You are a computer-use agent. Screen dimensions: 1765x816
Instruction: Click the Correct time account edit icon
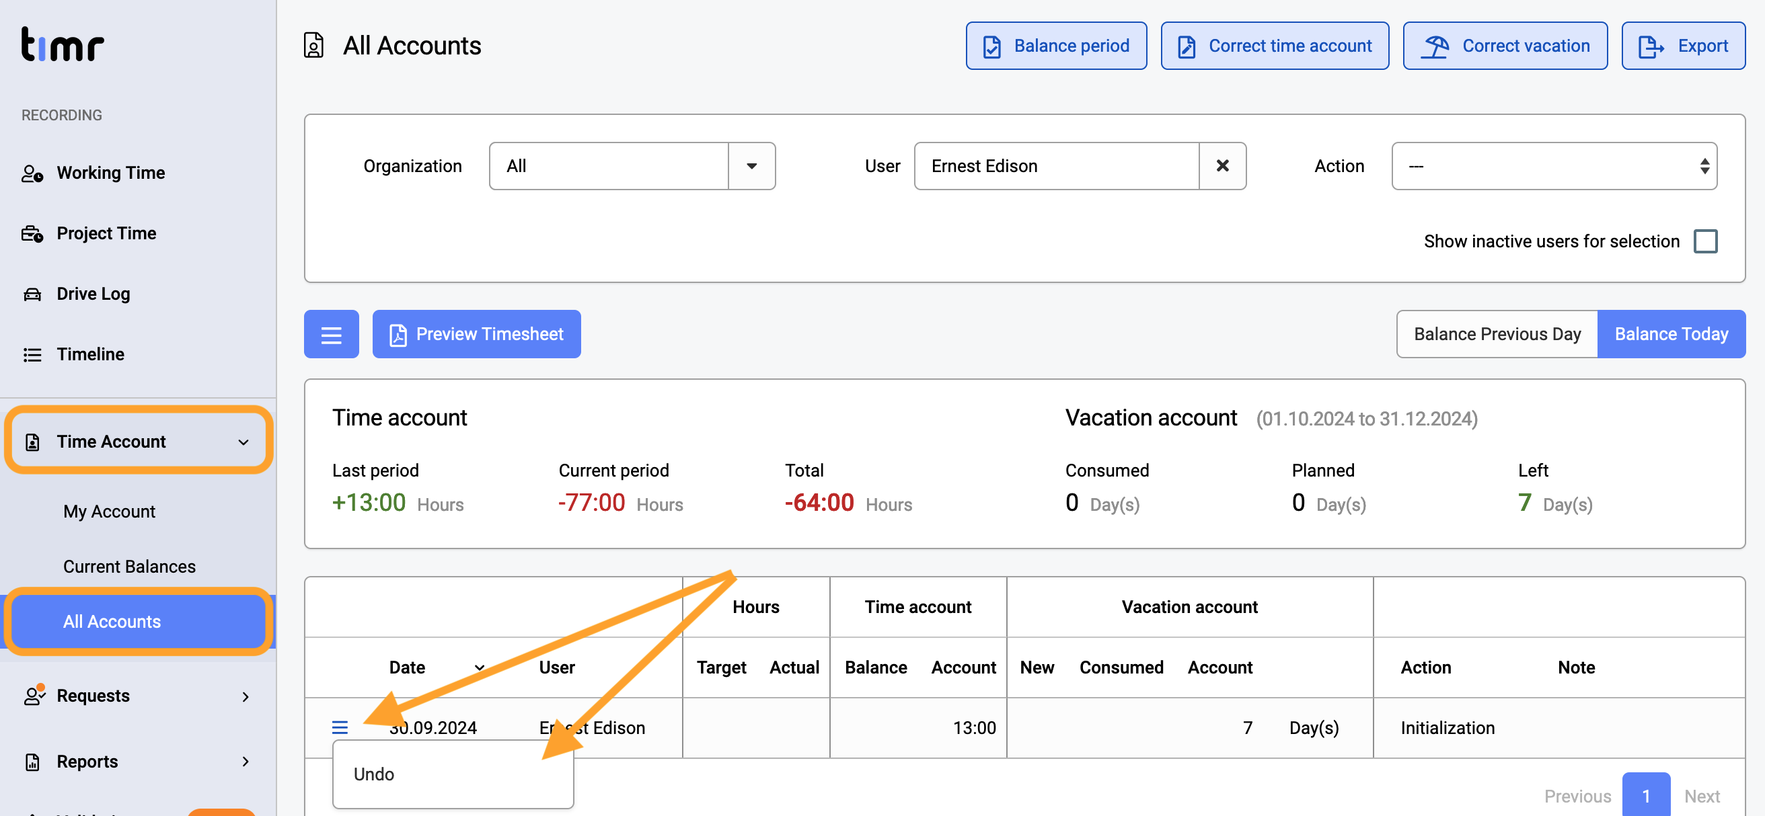[x=1186, y=46]
